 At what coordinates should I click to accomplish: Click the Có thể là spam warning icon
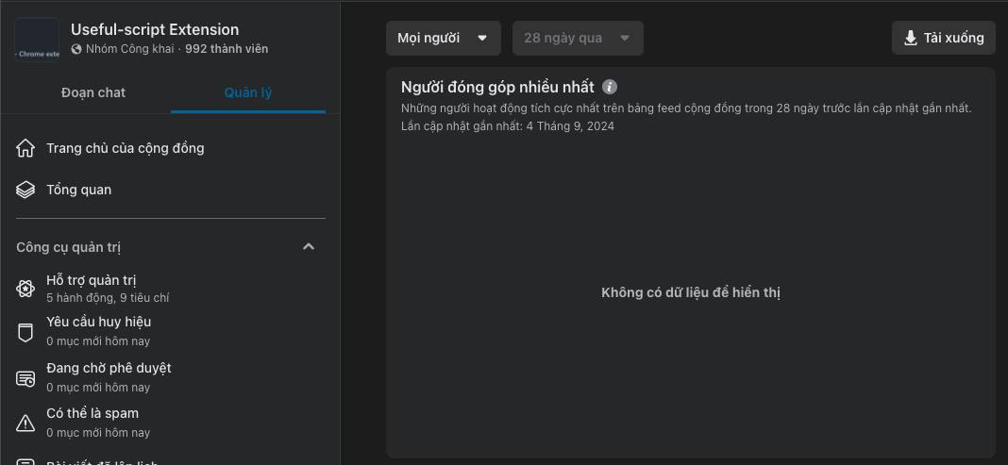point(25,423)
